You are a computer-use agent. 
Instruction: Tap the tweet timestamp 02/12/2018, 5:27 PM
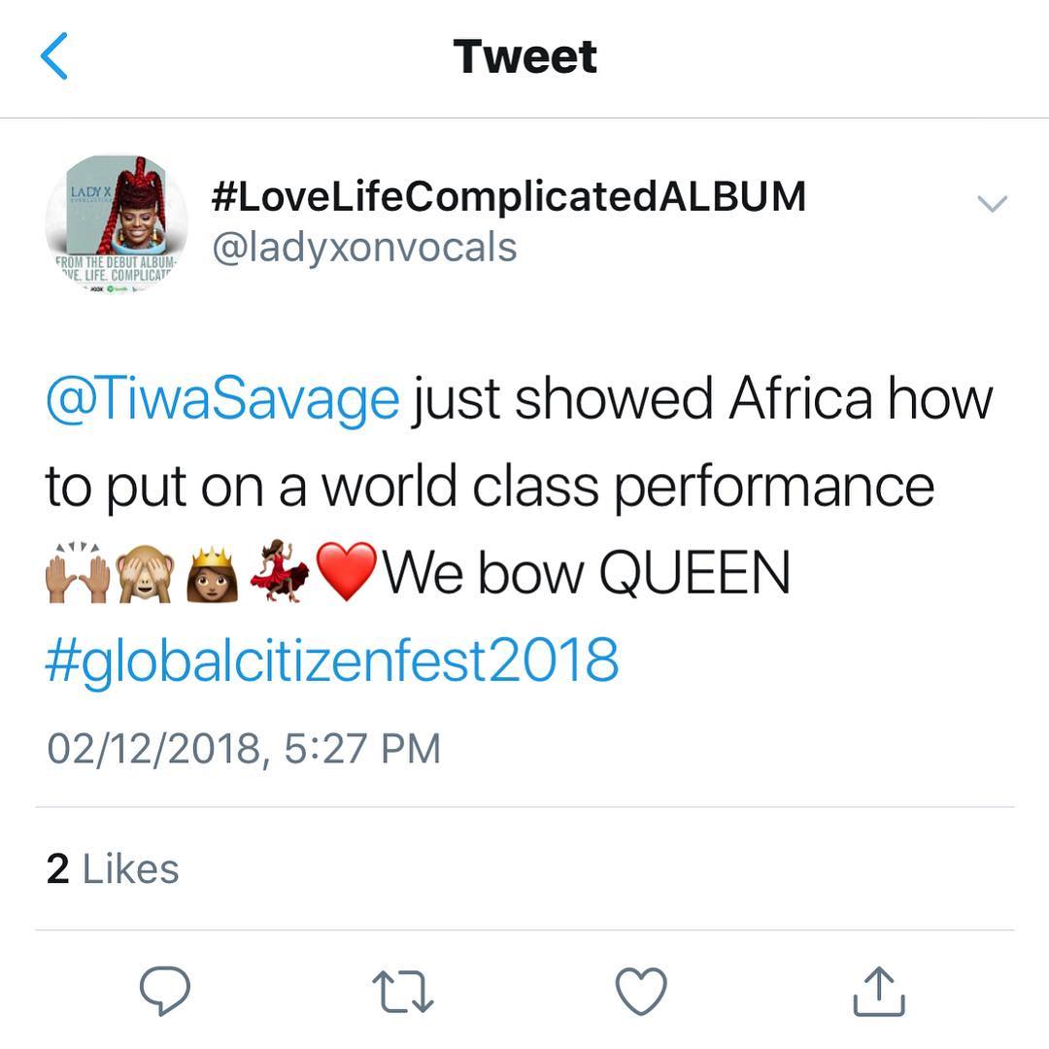coord(244,748)
